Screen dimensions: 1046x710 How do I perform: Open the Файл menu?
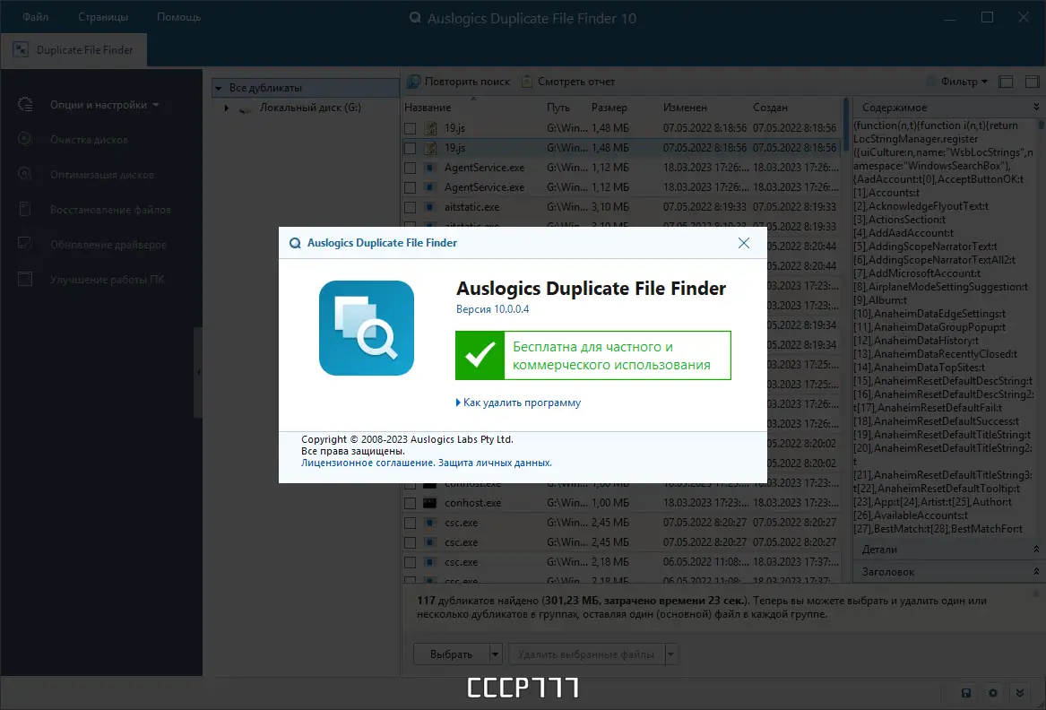point(35,17)
